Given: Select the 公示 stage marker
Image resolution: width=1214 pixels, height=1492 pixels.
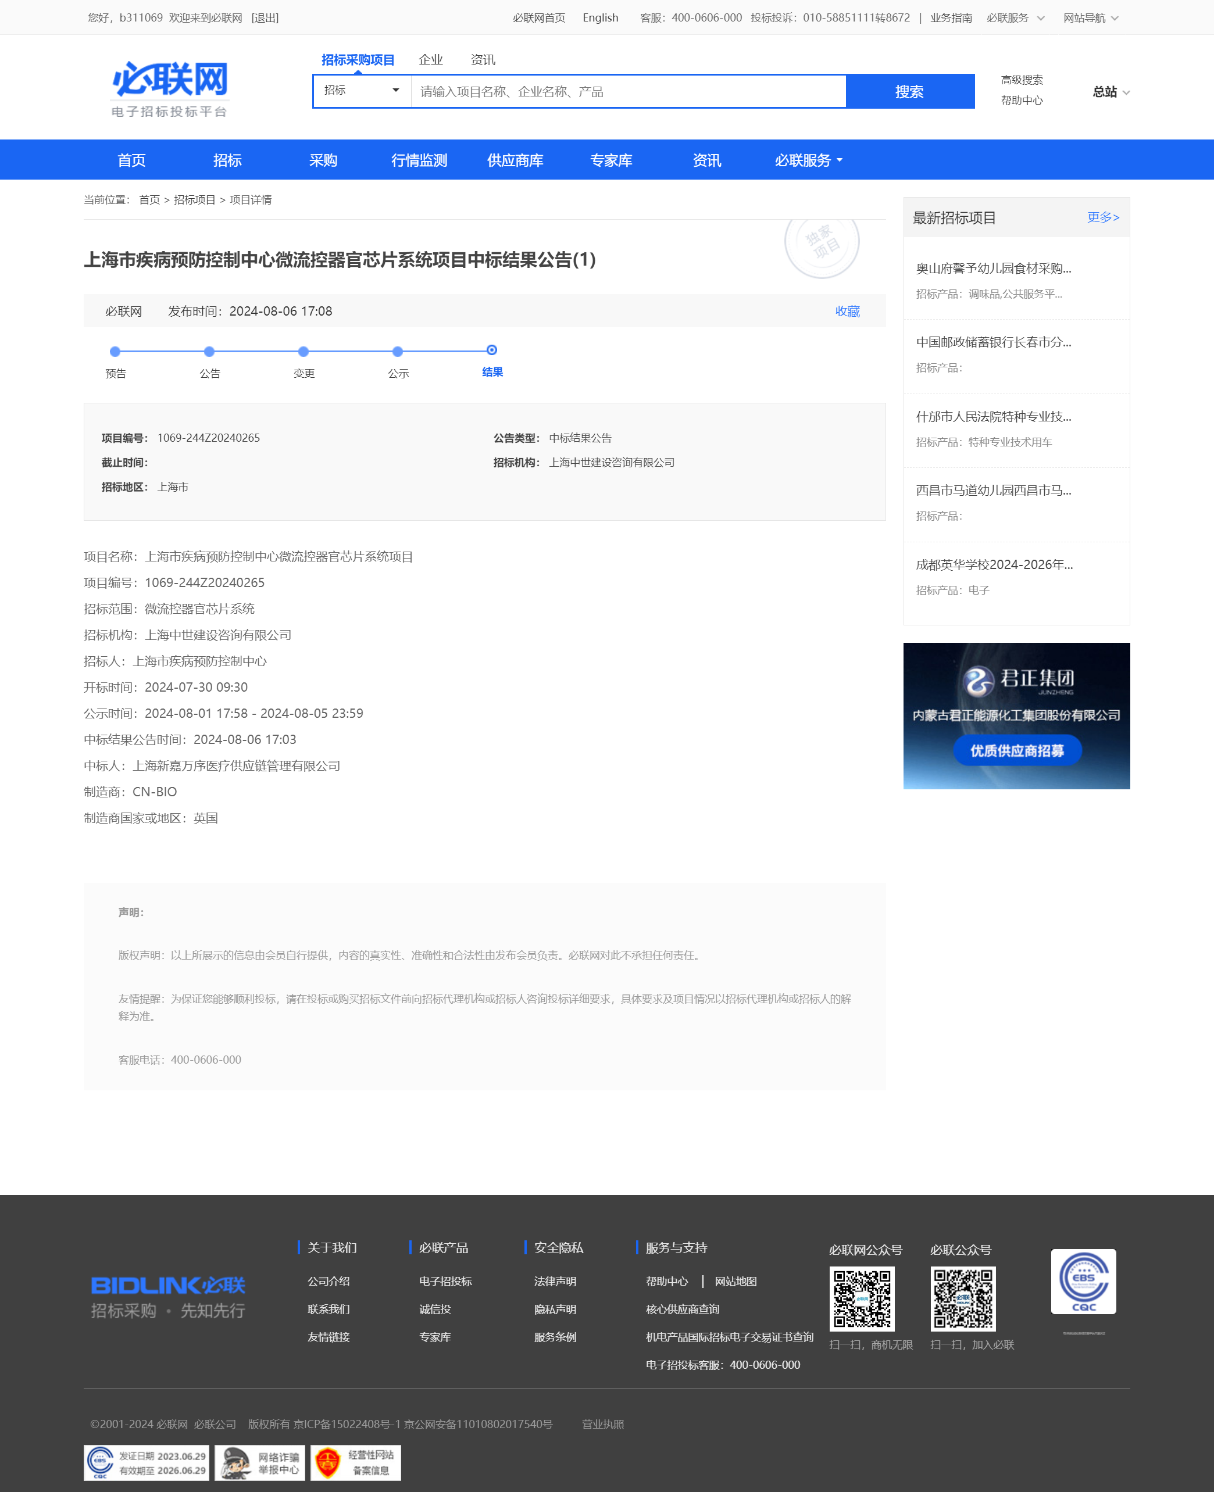Looking at the screenshot, I should [x=397, y=352].
